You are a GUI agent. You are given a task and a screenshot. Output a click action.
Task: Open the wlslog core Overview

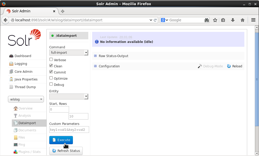(x=25, y=108)
